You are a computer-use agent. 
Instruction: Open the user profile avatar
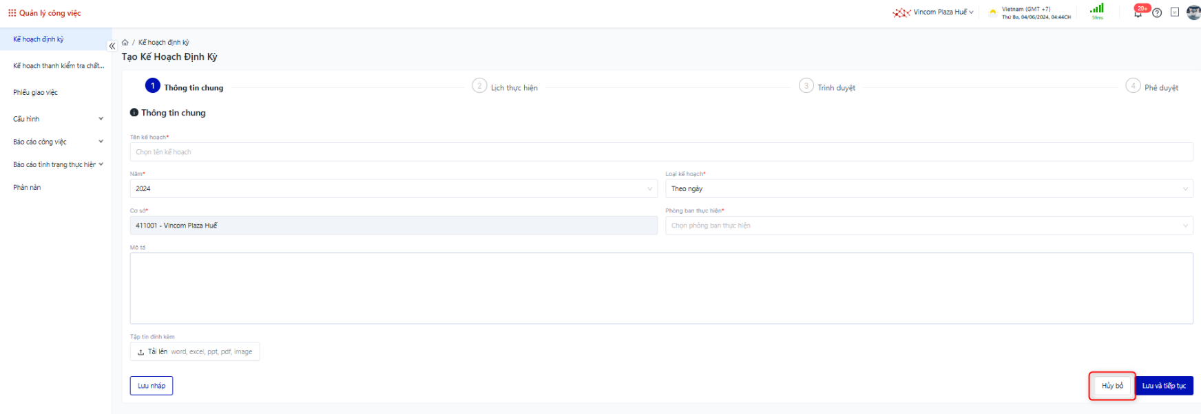(x=1193, y=12)
